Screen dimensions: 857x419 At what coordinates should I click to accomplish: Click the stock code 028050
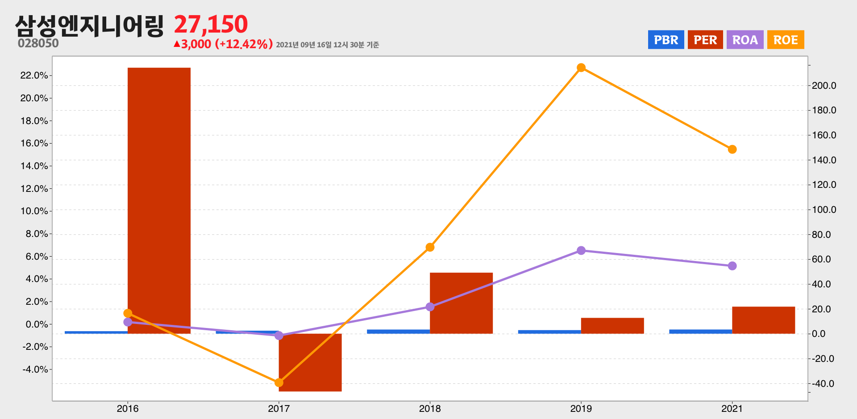[x=38, y=43]
